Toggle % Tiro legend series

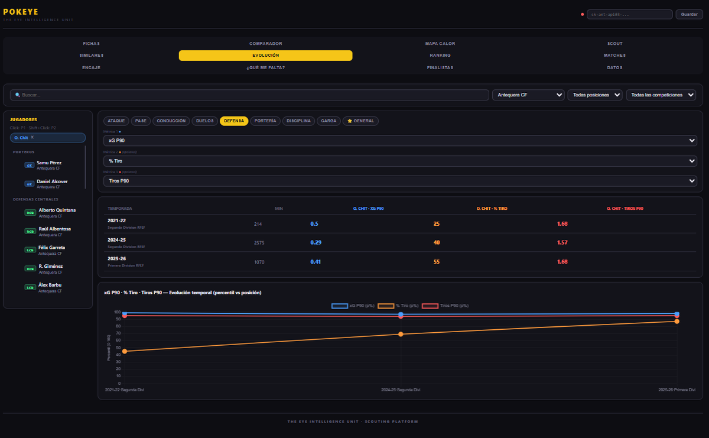(398, 306)
